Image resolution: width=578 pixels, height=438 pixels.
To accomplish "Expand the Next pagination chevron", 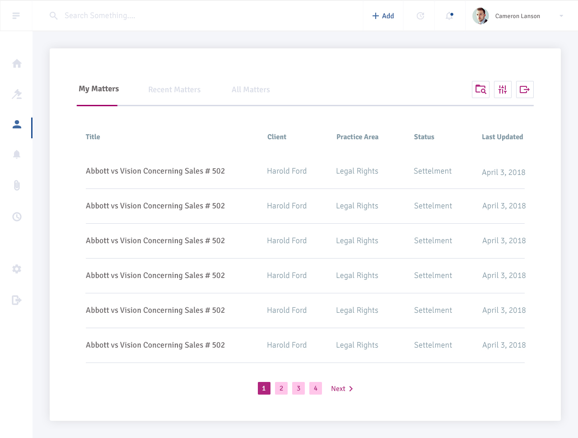I will coord(351,388).
